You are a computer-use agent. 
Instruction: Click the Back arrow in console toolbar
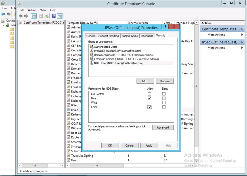(20, 16)
